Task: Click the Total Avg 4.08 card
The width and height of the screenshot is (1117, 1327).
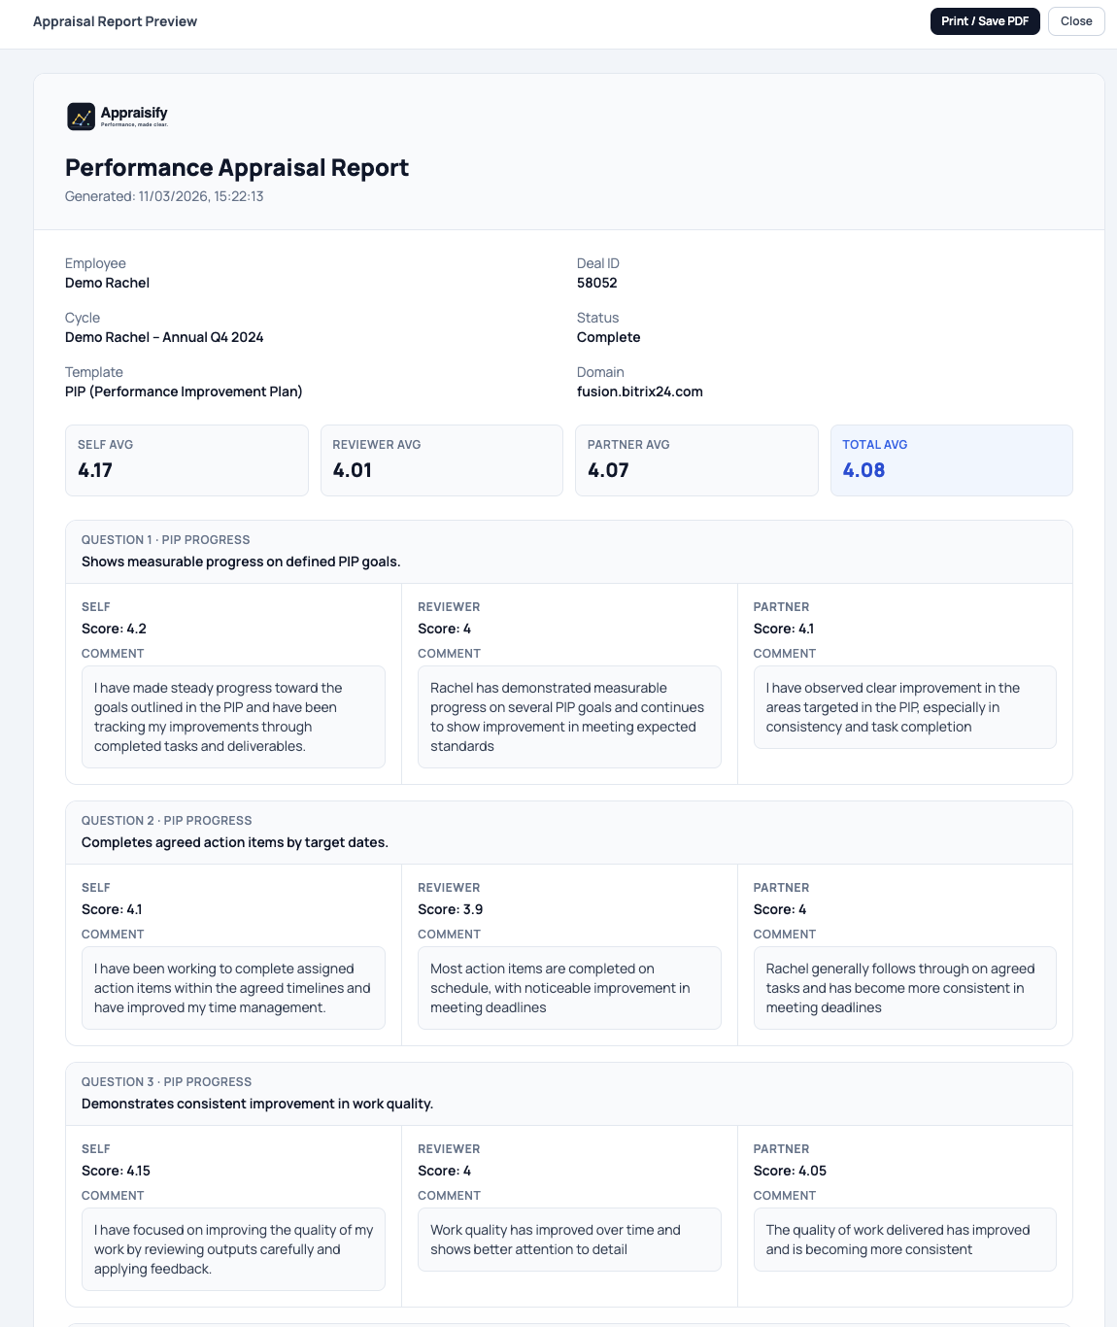Action: [951, 460]
